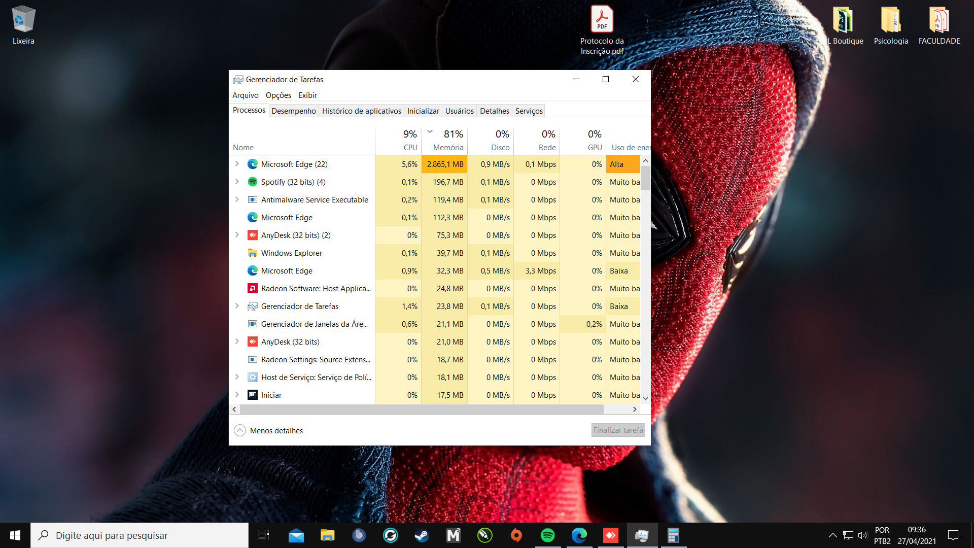Expand the Spotify (32 bits) (4) group
The height and width of the screenshot is (548, 974).
(x=237, y=182)
